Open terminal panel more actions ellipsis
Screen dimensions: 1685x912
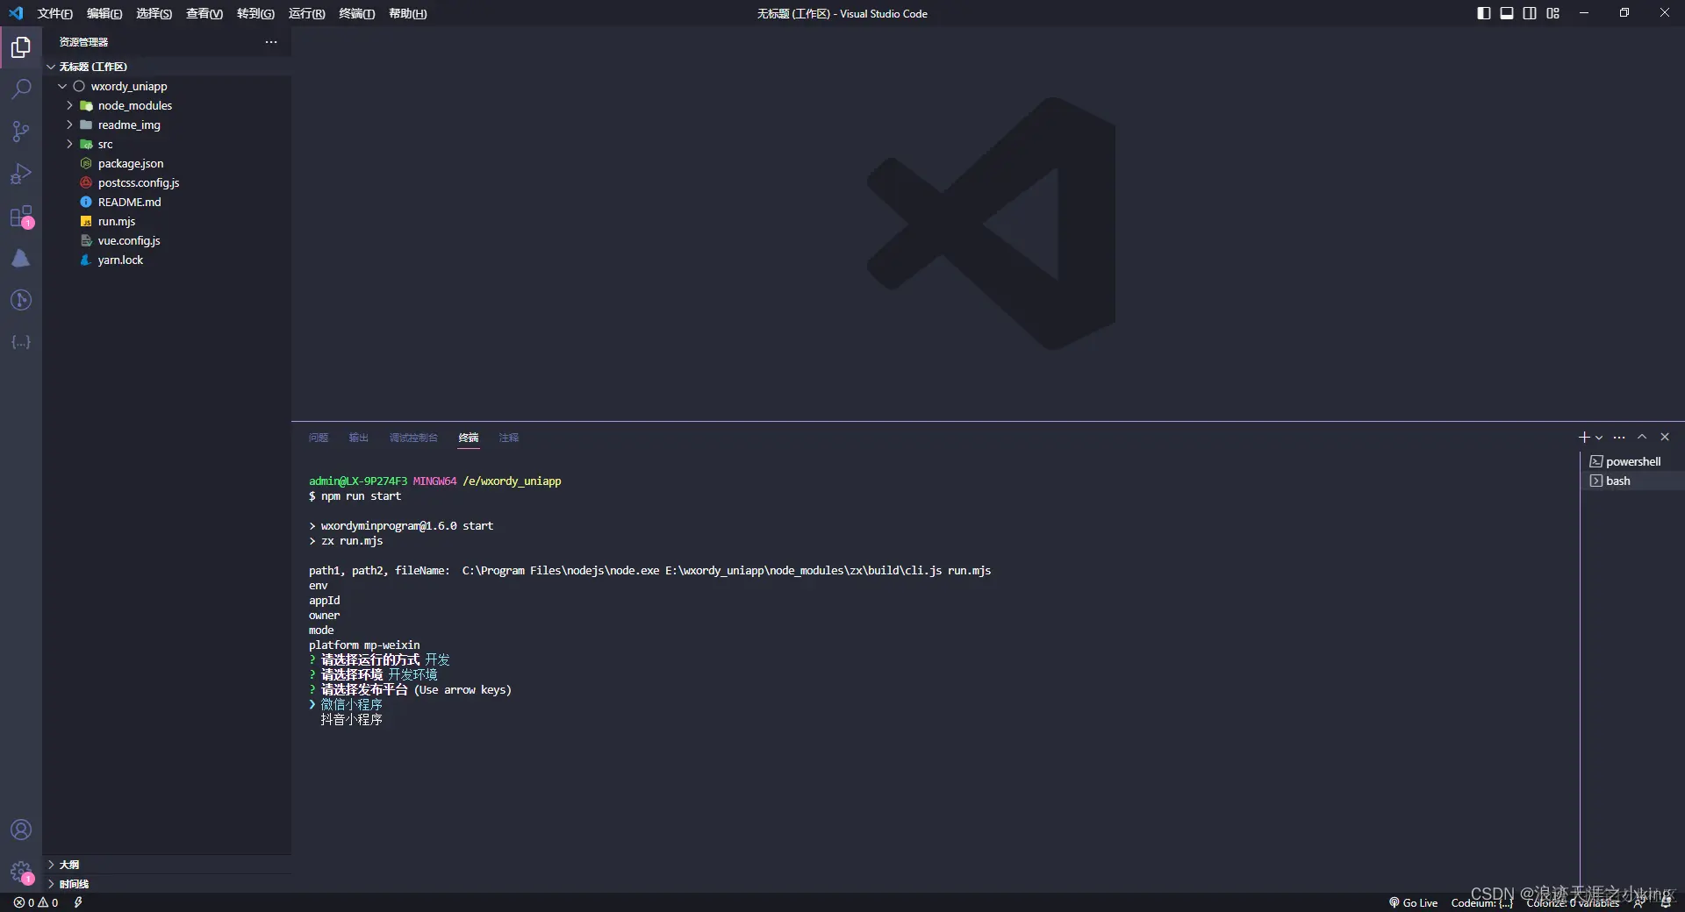pyautogui.click(x=1619, y=438)
